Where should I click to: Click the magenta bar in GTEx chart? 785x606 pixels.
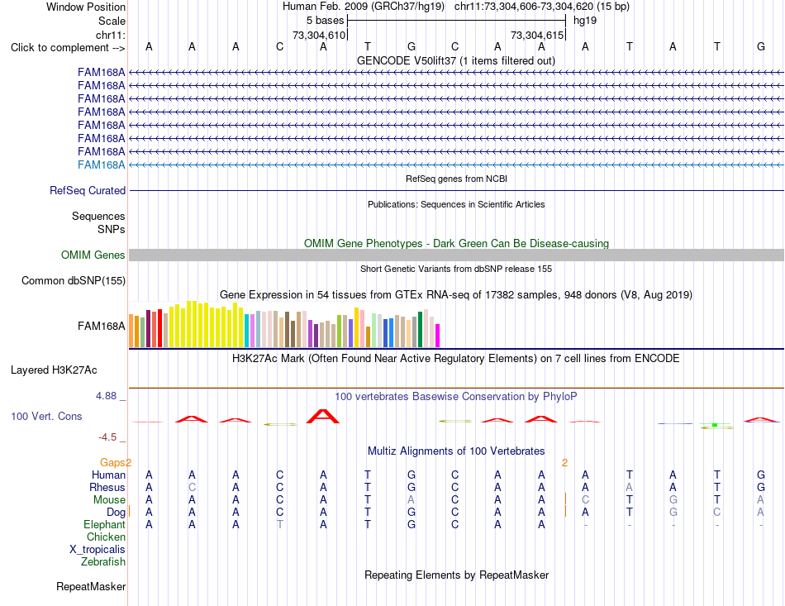(x=437, y=336)
